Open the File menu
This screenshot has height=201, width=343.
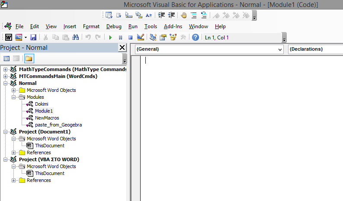click(x=19, y=26)
